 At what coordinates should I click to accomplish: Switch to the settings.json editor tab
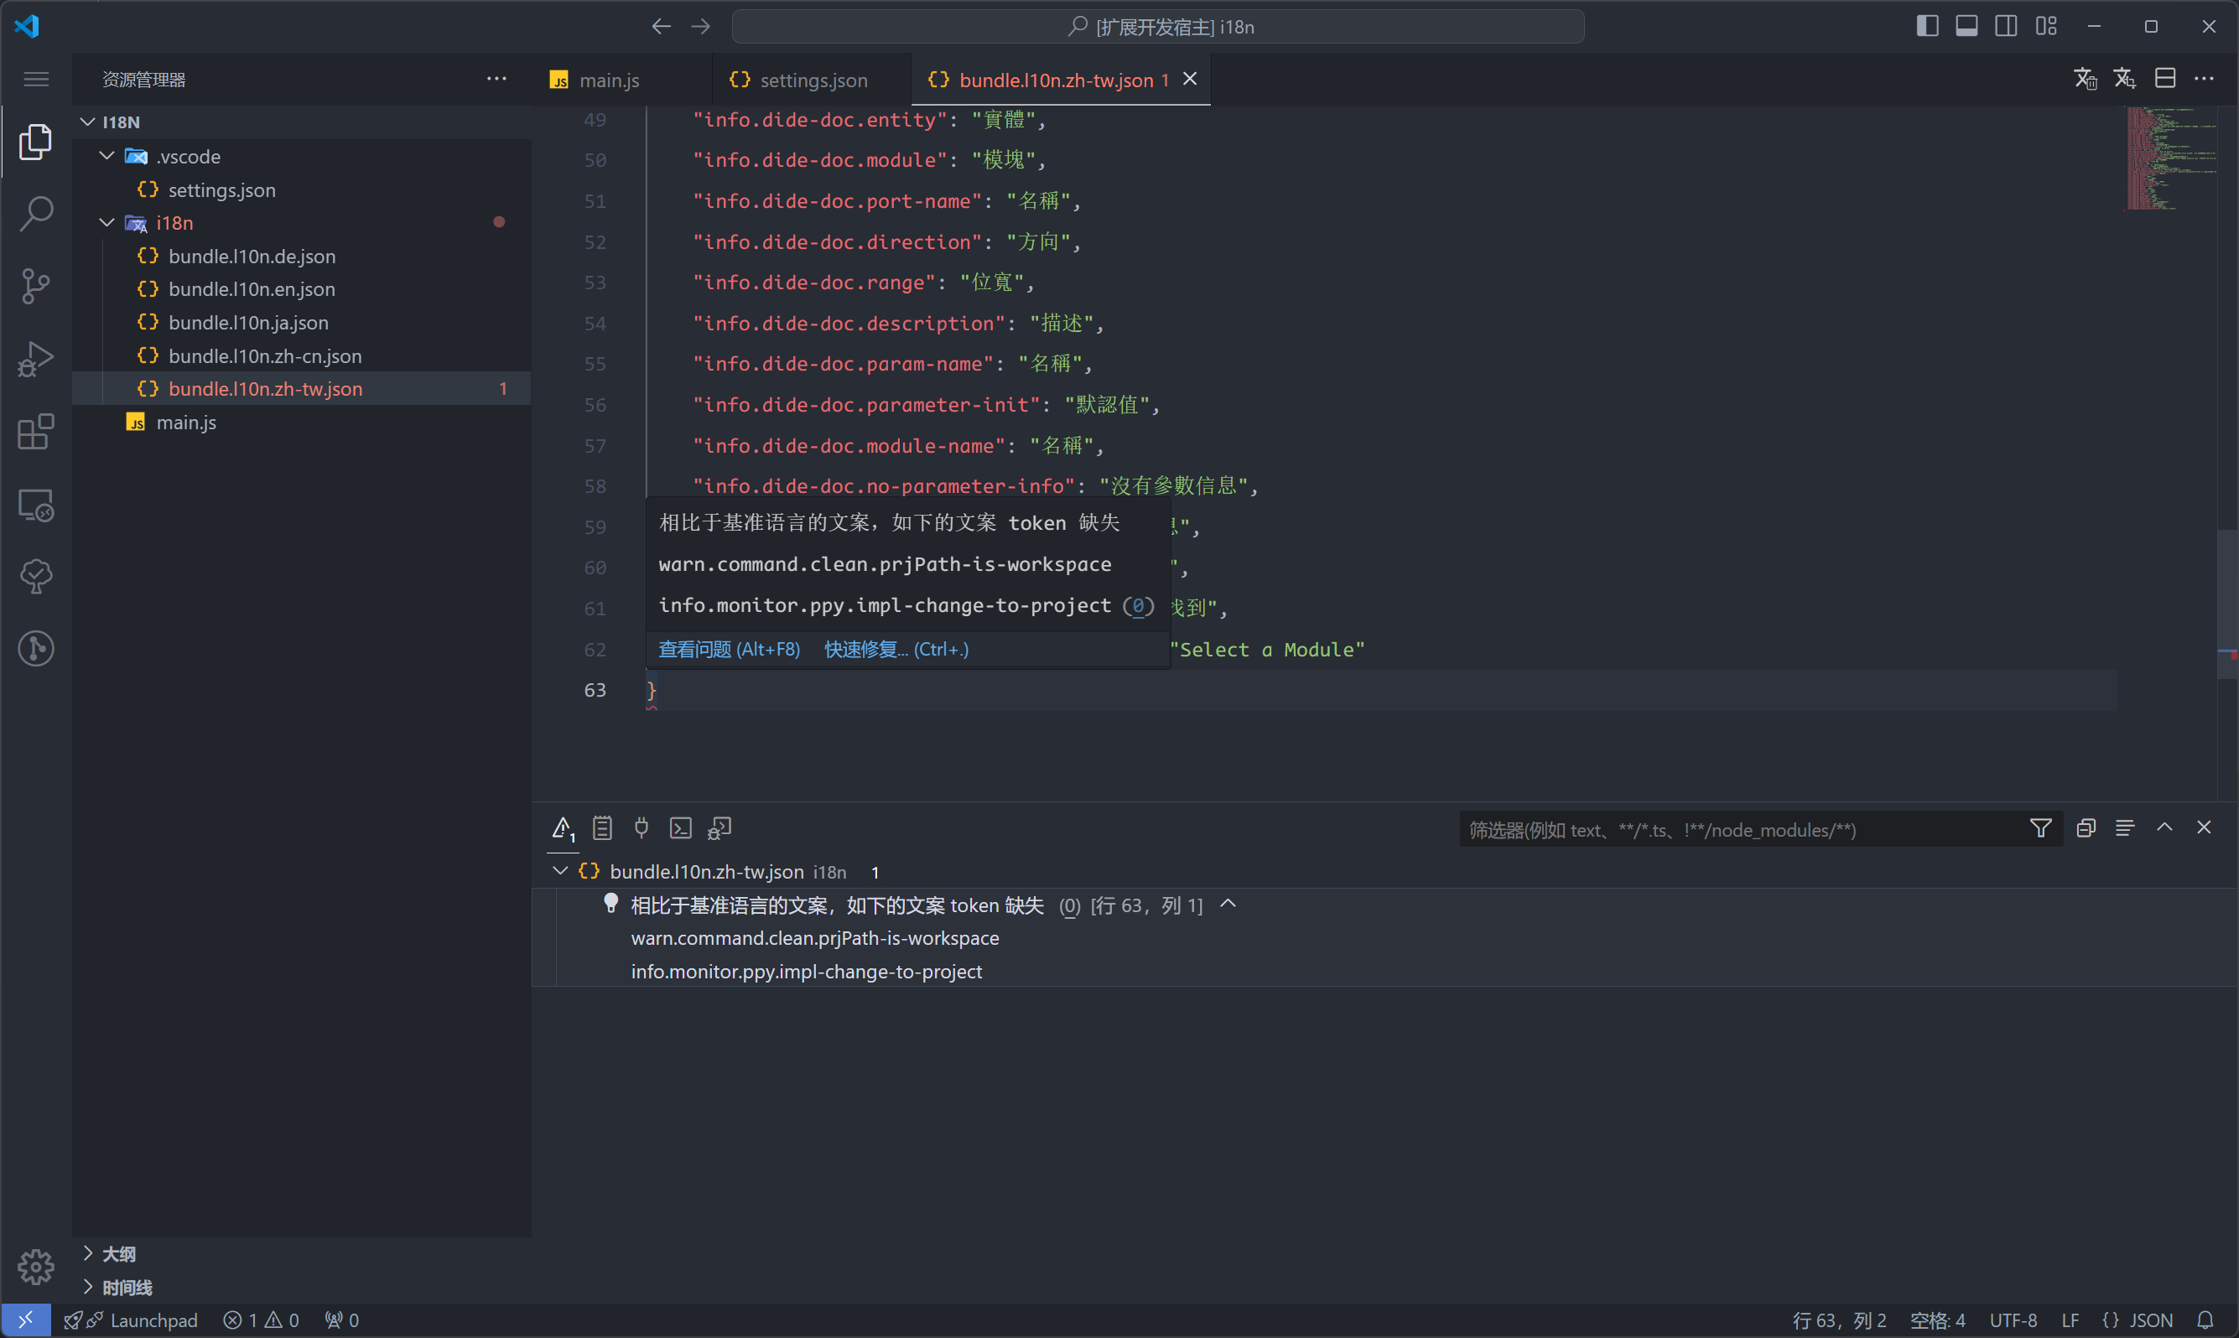tap(811, 80)
